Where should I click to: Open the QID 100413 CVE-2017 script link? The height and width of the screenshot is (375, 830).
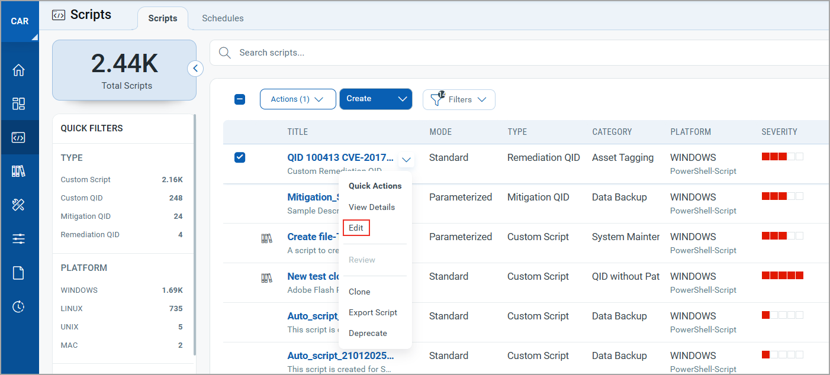click(340, 157)
